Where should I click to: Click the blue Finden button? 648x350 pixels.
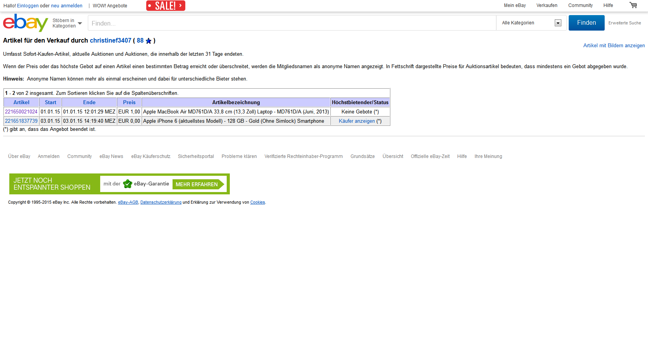click(x=586, y=23)
